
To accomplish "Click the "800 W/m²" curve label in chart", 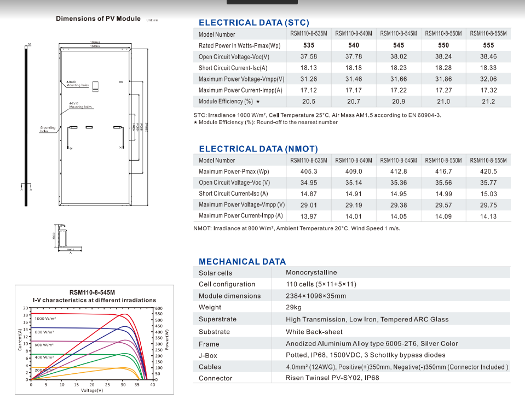I will 44,332.
